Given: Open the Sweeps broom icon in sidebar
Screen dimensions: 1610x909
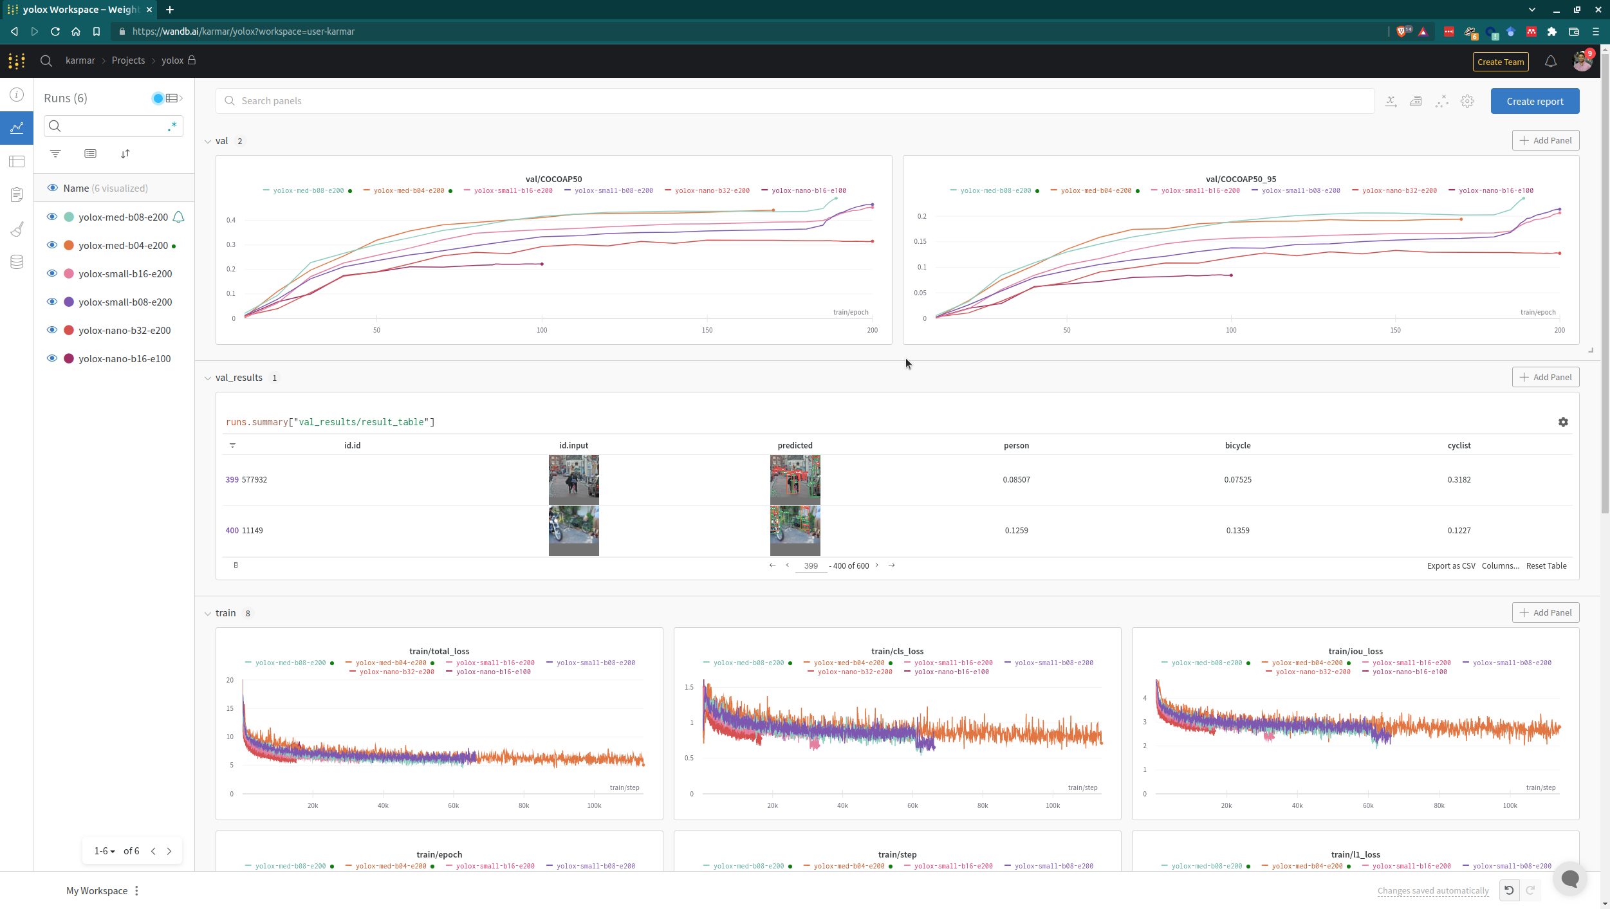Looking at the screenshot, I should click(17, 229).
